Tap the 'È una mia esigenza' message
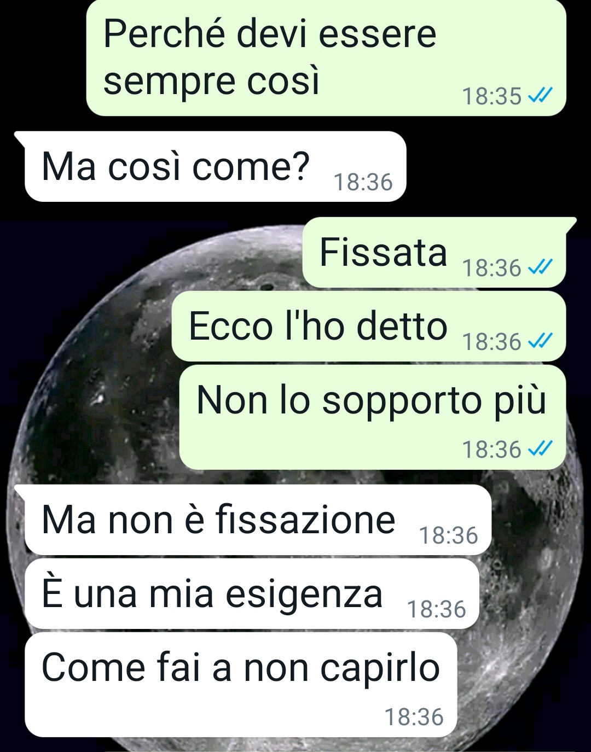Screen dimensions: 591x752 tap(252, 593)
